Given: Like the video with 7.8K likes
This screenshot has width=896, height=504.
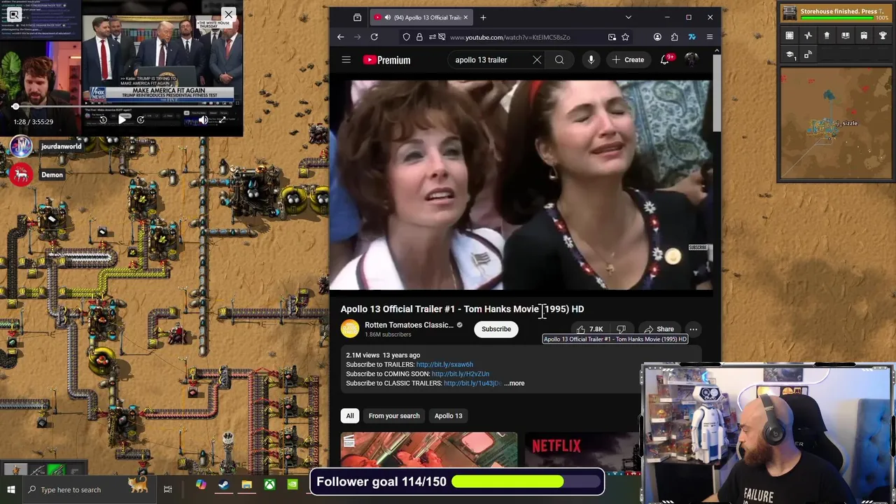Looking at the screenshot, I should coord(589,329).
